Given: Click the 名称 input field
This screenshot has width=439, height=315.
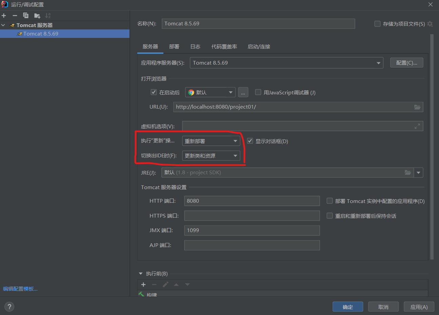Looking at the screenshot, I should (258, 24).
